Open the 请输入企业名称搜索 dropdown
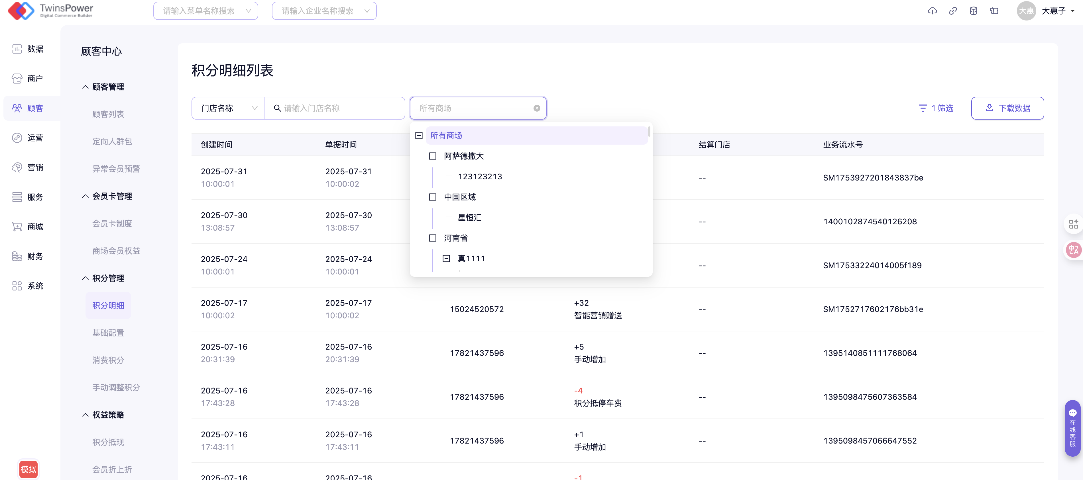Viewport: 1083px width, 480px height. point(324,11)
